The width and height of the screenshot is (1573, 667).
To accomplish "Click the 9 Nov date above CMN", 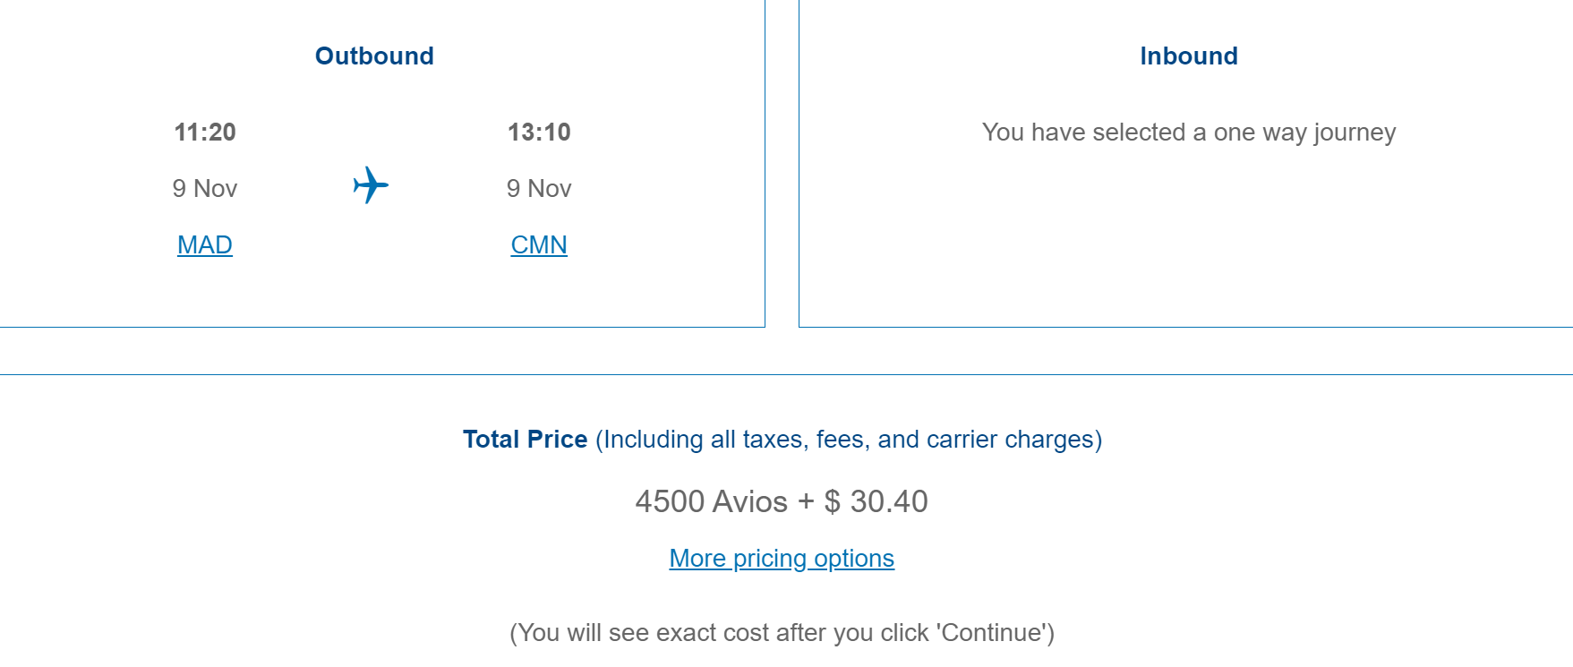I will pyautogui.click(x=539, y=188).
